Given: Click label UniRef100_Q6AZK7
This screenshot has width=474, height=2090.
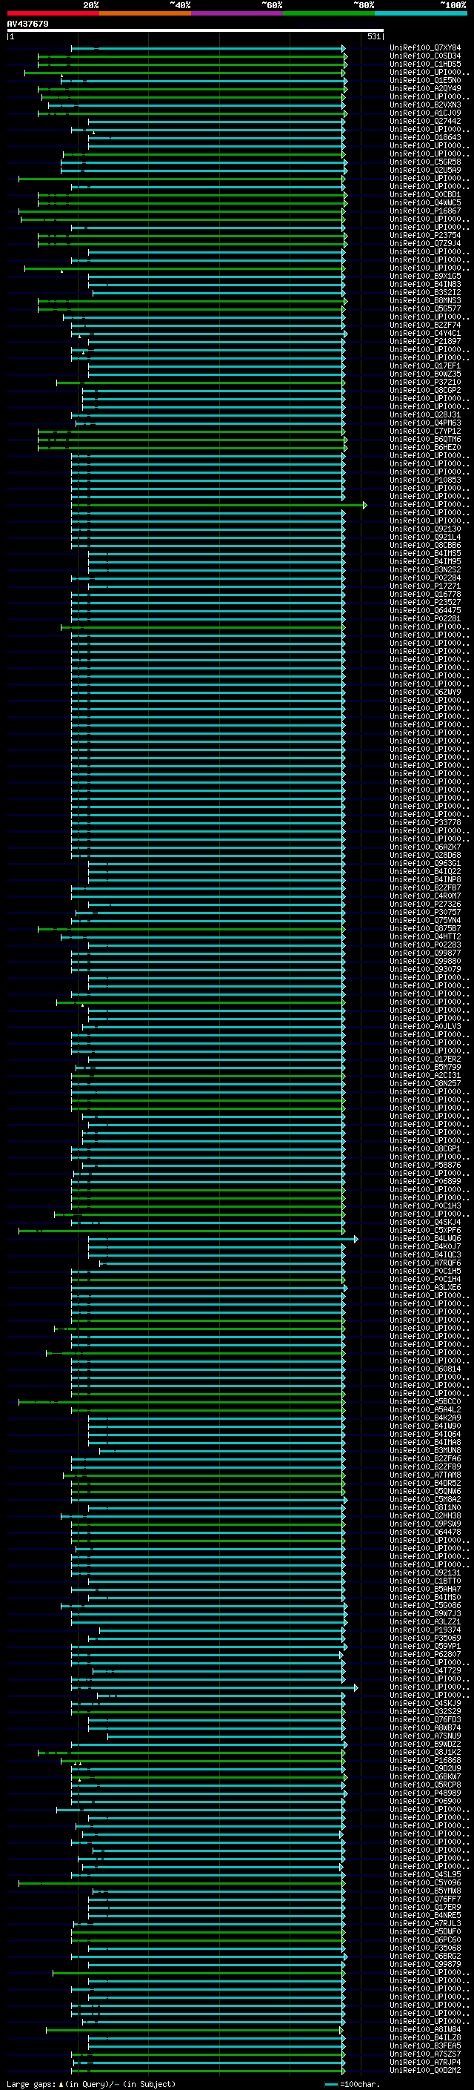Looking at the screenshot, I should point(425,847).
